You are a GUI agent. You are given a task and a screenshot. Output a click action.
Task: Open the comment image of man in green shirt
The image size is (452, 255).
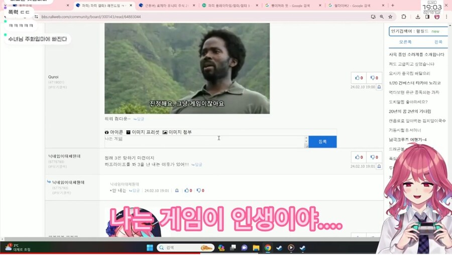pos(187,69)
